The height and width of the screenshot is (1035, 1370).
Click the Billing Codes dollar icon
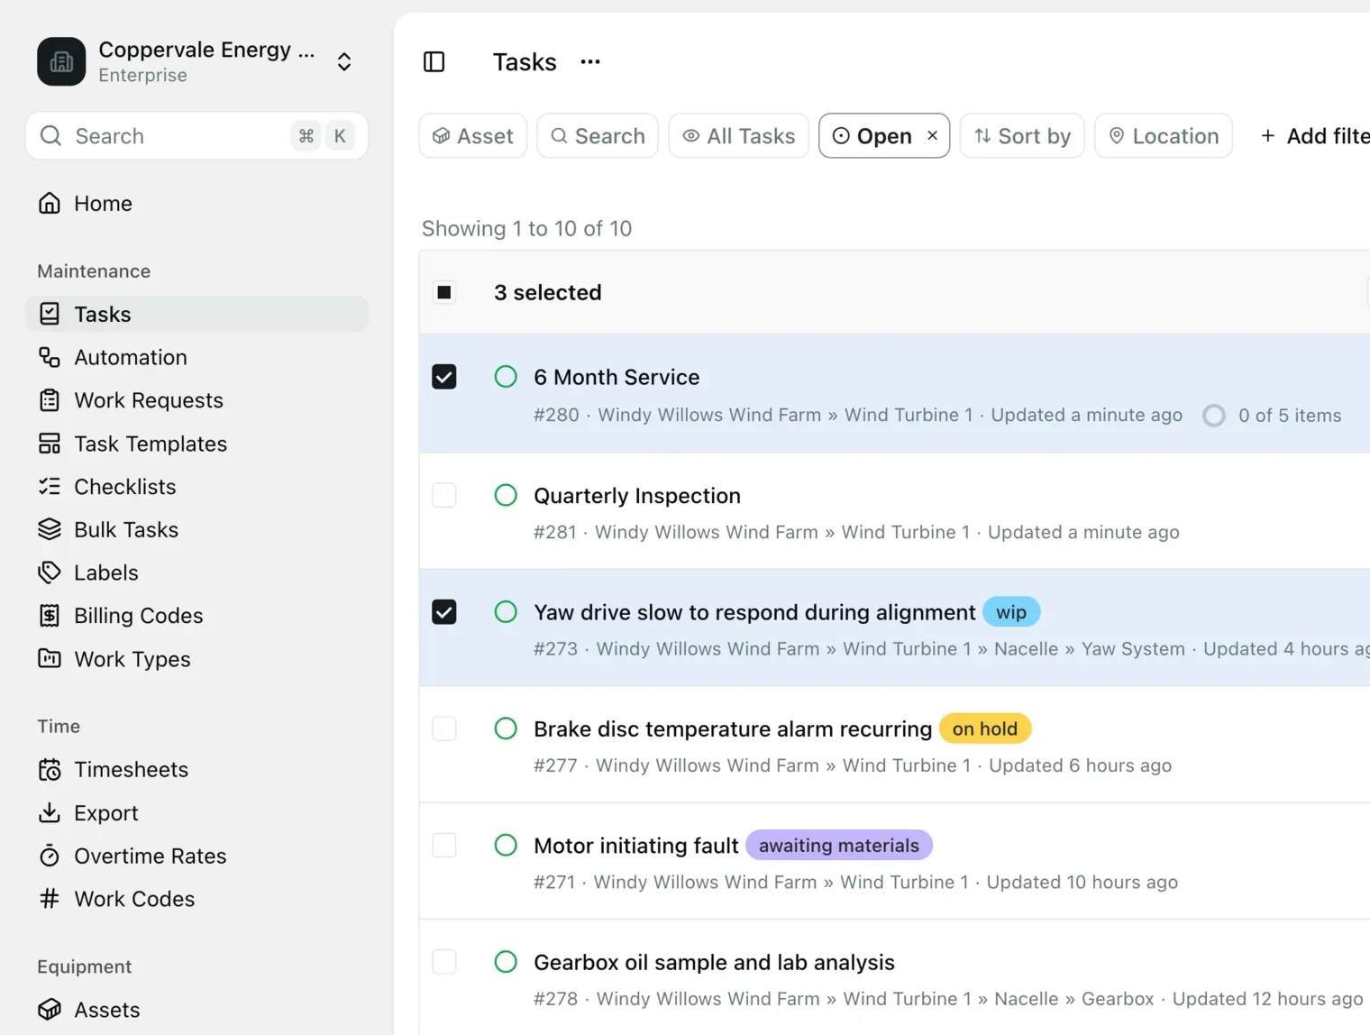[x=50, y=616]
